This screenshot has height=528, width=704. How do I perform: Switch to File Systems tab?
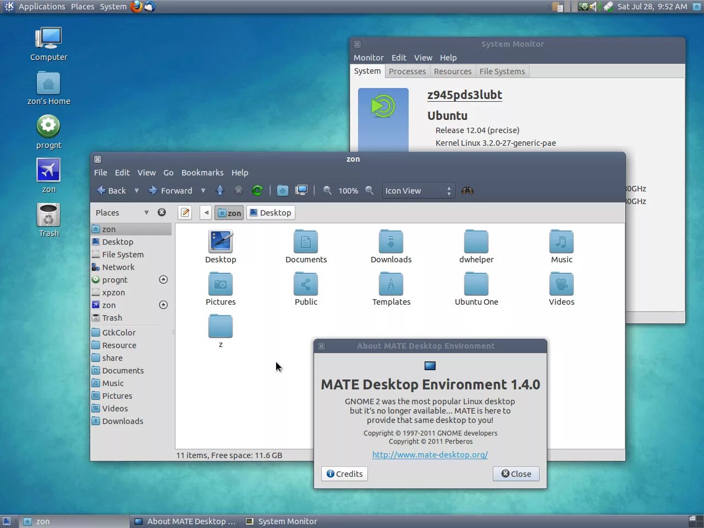pos(502,71)
